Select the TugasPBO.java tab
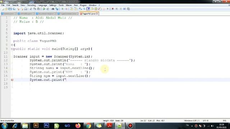Image resolution: width=230 pixels, height=129 pixels. [x=89, y=14]
